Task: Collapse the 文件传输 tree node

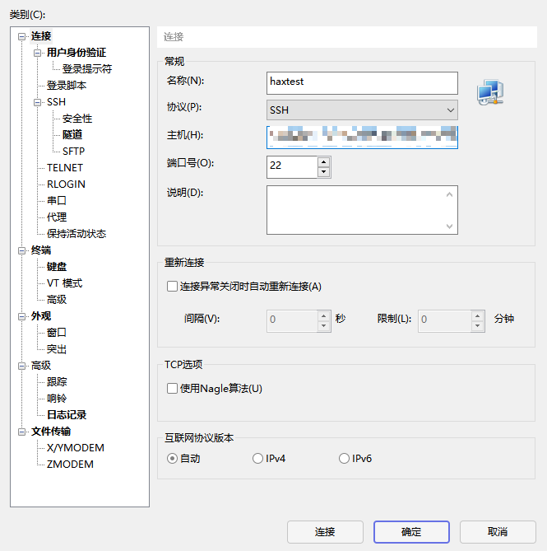Action: pyautogui.click(x=21, y=432)
